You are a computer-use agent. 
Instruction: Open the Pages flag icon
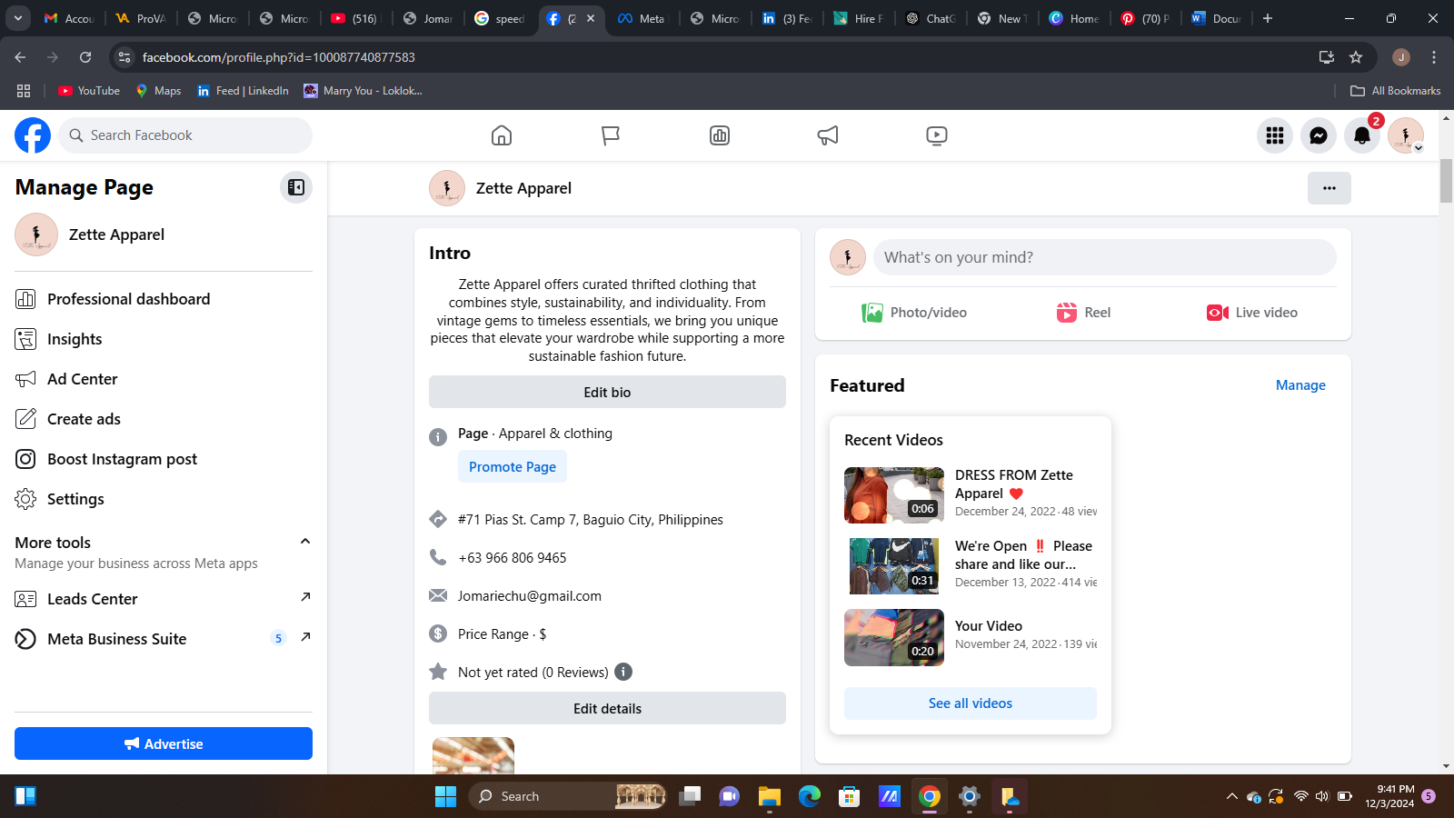(x=611, y=135)
